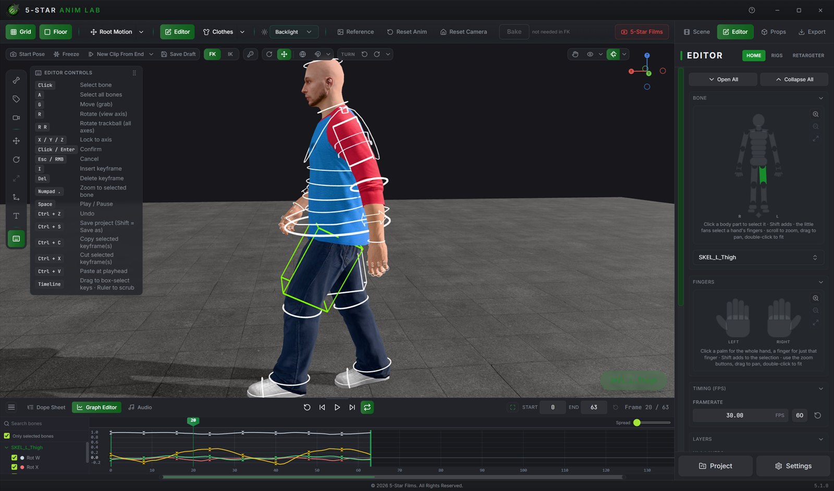Toggle the Floor display

pos(56,32)
